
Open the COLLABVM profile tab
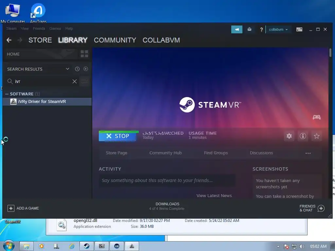[x=161, y=40]
